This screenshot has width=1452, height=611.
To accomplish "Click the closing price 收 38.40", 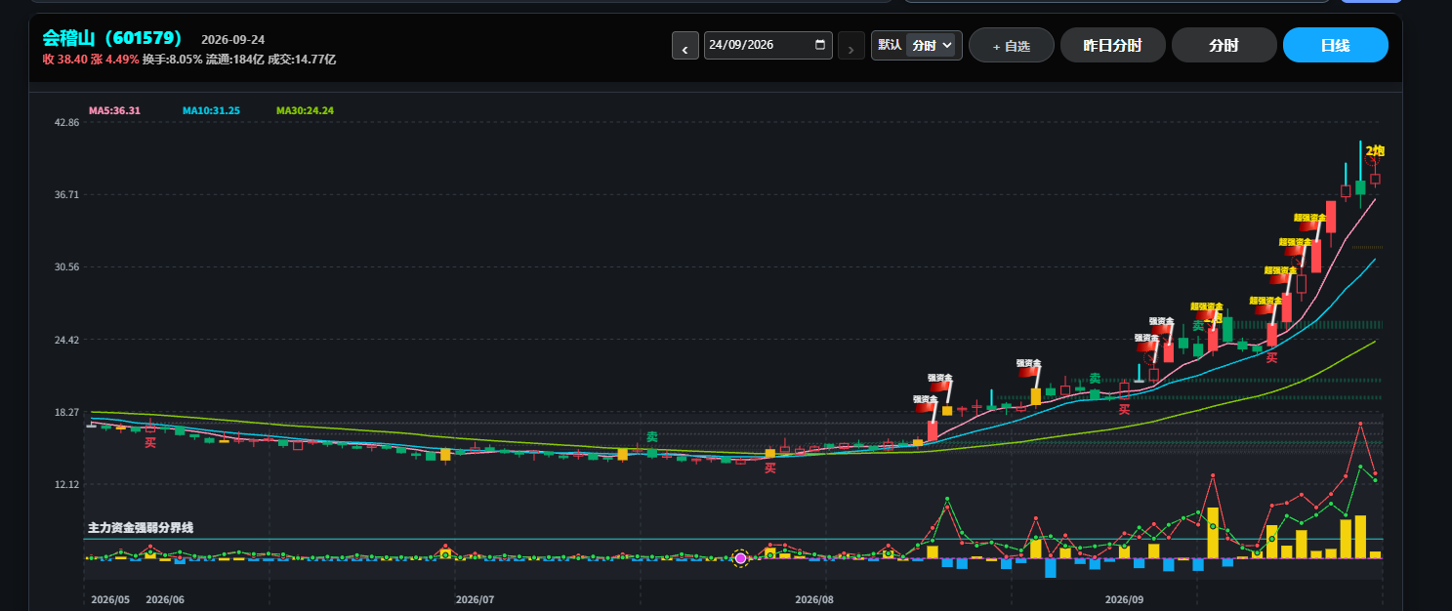I will coord(65,60).
